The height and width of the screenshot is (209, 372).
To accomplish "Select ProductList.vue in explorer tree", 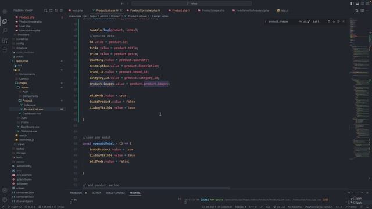I will [34, 109].
